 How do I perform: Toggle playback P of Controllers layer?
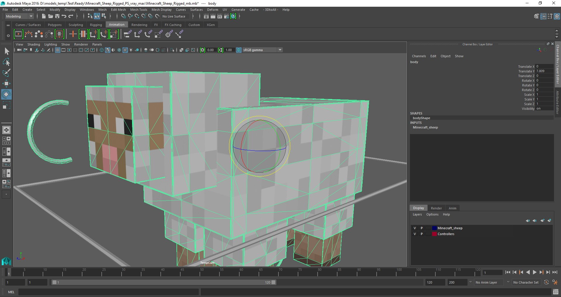click(x=422, y=234)
